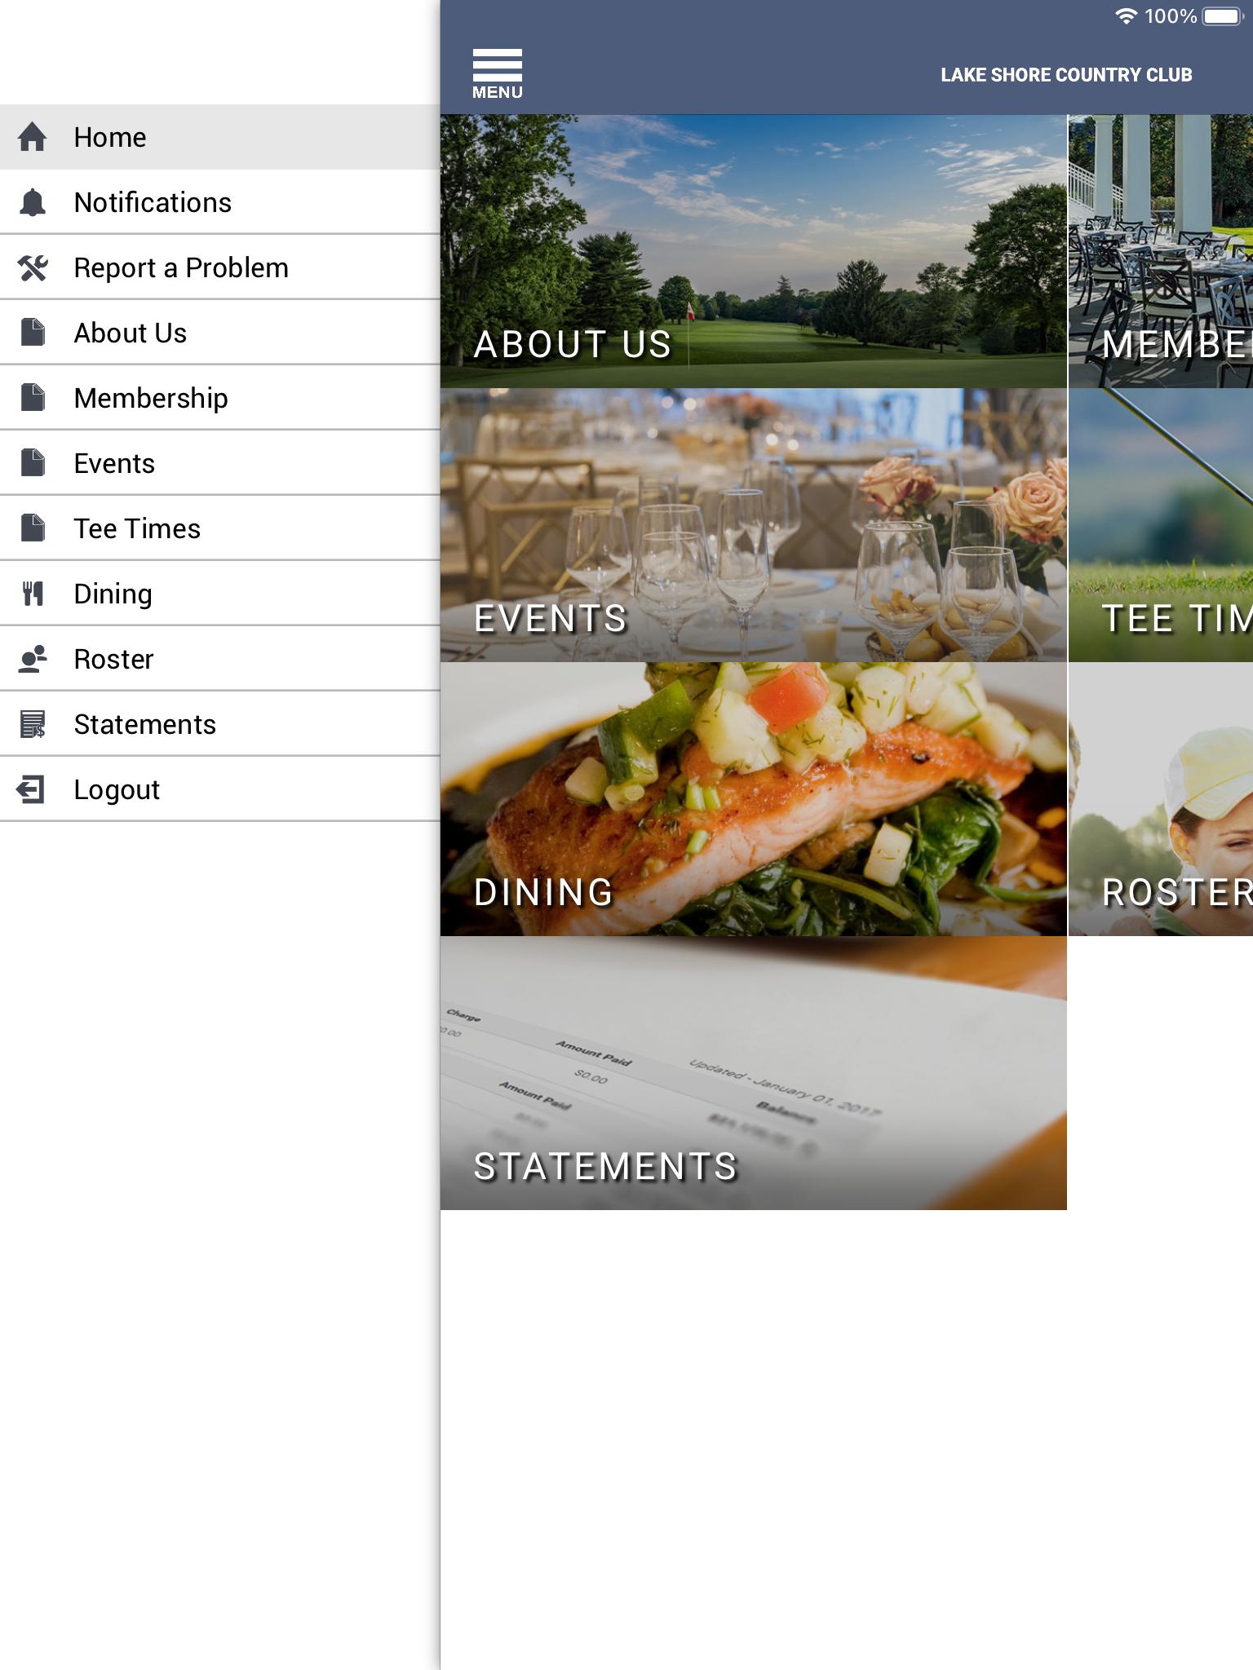Screen dimensions: 1253x1670
Task: Click the Logout exit arrow icon
Action: pyautogui.click(x=31, y=789)
